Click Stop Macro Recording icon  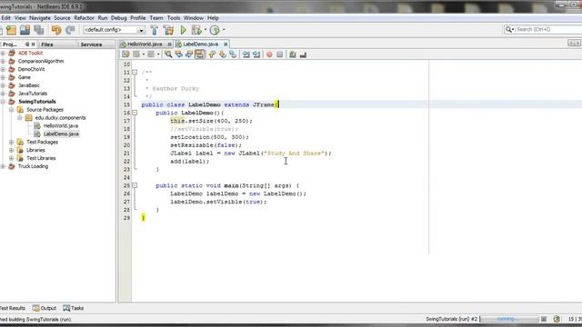click(280, 54)
